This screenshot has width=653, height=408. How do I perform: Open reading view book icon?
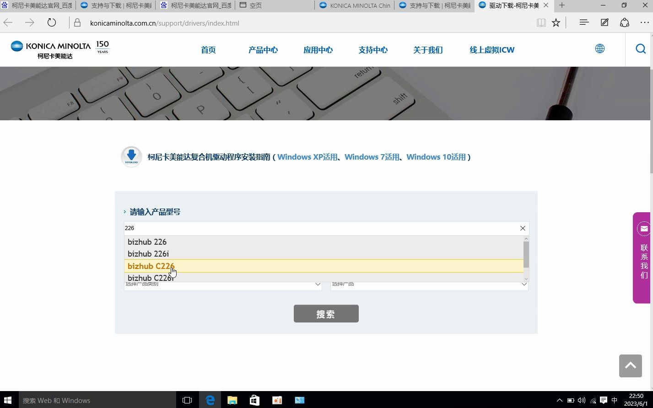point(541,23)
